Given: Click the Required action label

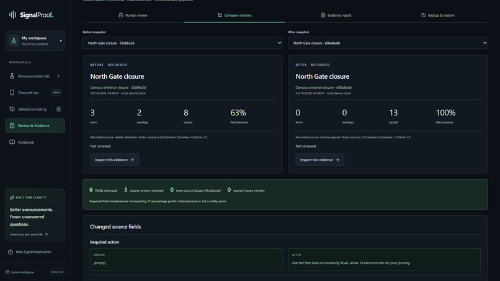Looking at the screenshot, I should click(104, 242).
